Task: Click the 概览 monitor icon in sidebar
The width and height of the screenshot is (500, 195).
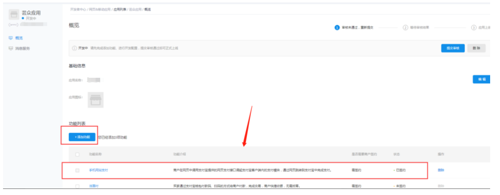Action: point(11,38)
